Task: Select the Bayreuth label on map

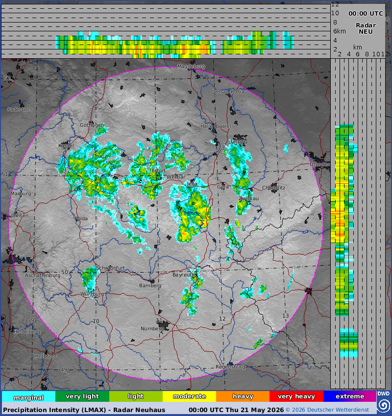Action: (x=183, y=275)
